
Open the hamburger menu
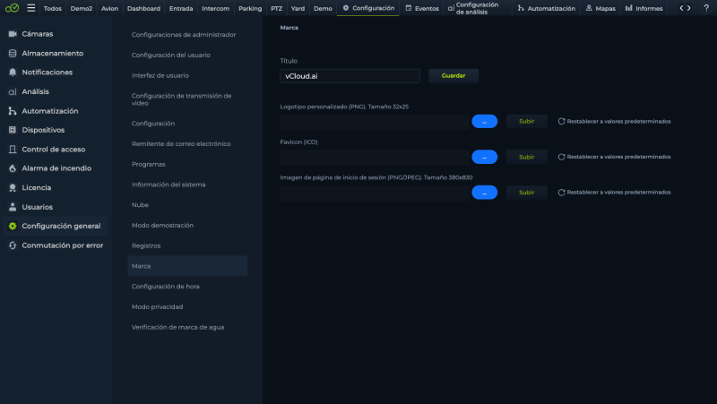(31, 8)
